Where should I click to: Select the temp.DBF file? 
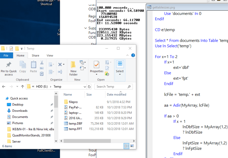click(76, 124)
